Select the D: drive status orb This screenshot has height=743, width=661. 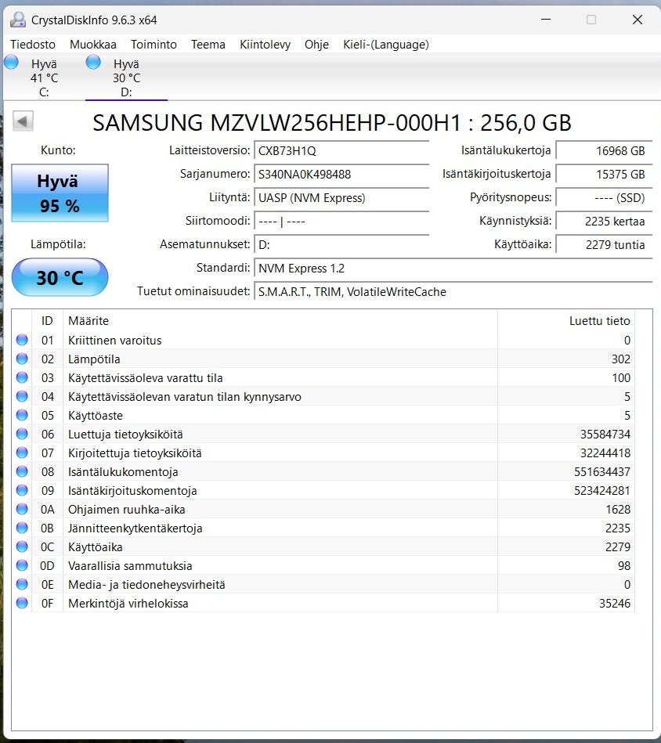click(x=93, y=62)
